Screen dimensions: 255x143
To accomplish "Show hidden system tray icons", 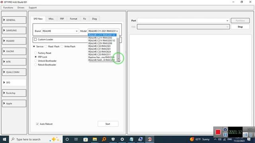I will [215, 139].
